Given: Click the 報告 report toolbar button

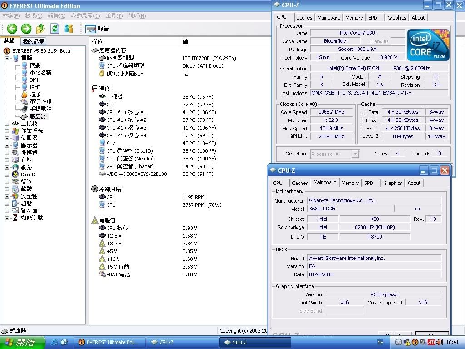Looking at the screenshot, I should coord(97,29).
